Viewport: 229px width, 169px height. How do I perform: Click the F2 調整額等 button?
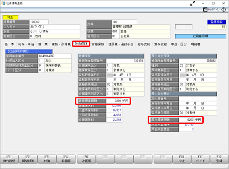pos(28,159)
